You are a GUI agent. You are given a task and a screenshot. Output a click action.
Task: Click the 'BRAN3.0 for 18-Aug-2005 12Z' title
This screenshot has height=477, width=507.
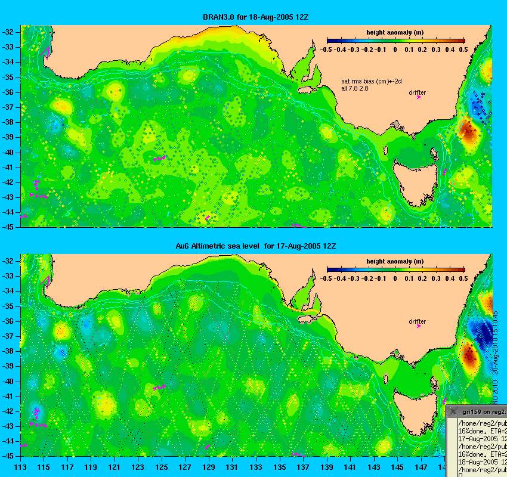255,17
